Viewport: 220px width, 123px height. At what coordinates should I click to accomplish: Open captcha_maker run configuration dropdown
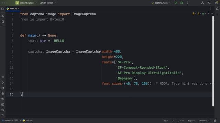click(x=161, y=3)
